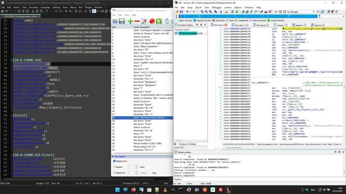Click the Regular function color legend swatch

[x=195, y=20]
